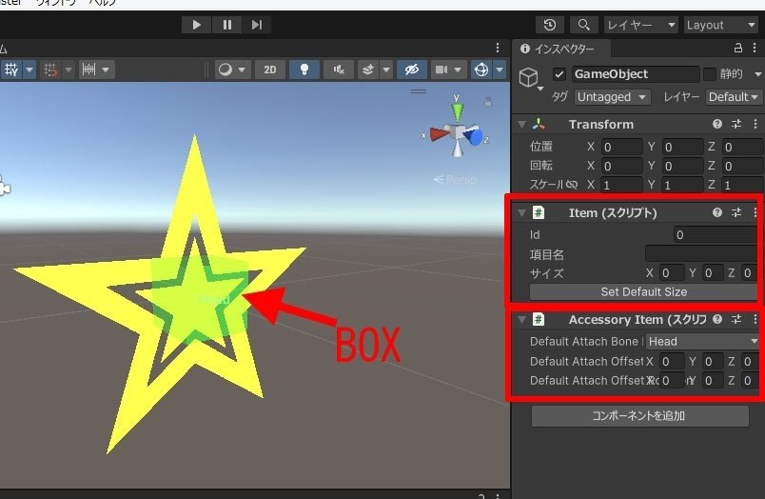
Task: Toggle scene effects icon
Action: coord(368,70)
